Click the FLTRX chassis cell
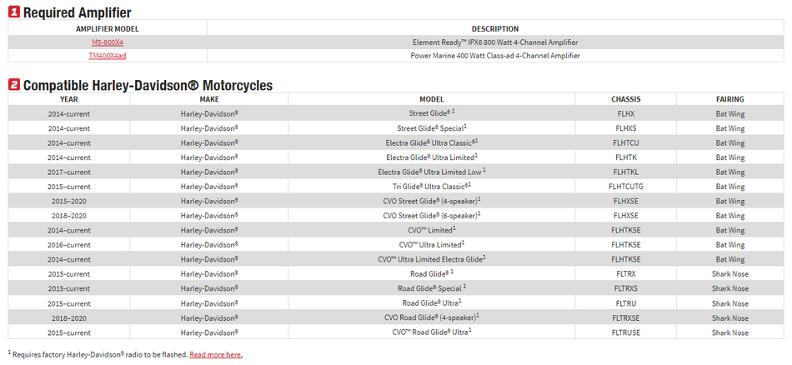Viewport: 792px width, 365px height. pyautogui.click(x=626, y=274)
